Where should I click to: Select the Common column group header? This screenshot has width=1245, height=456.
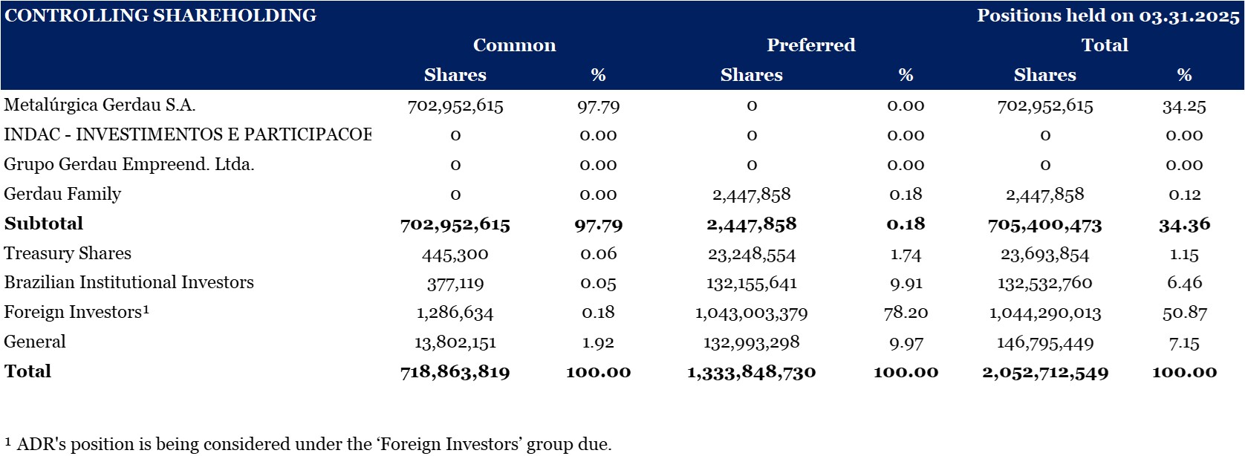click(x=514, y=45)
